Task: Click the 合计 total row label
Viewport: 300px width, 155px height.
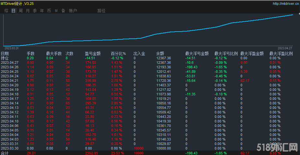Action: point(5,153)
